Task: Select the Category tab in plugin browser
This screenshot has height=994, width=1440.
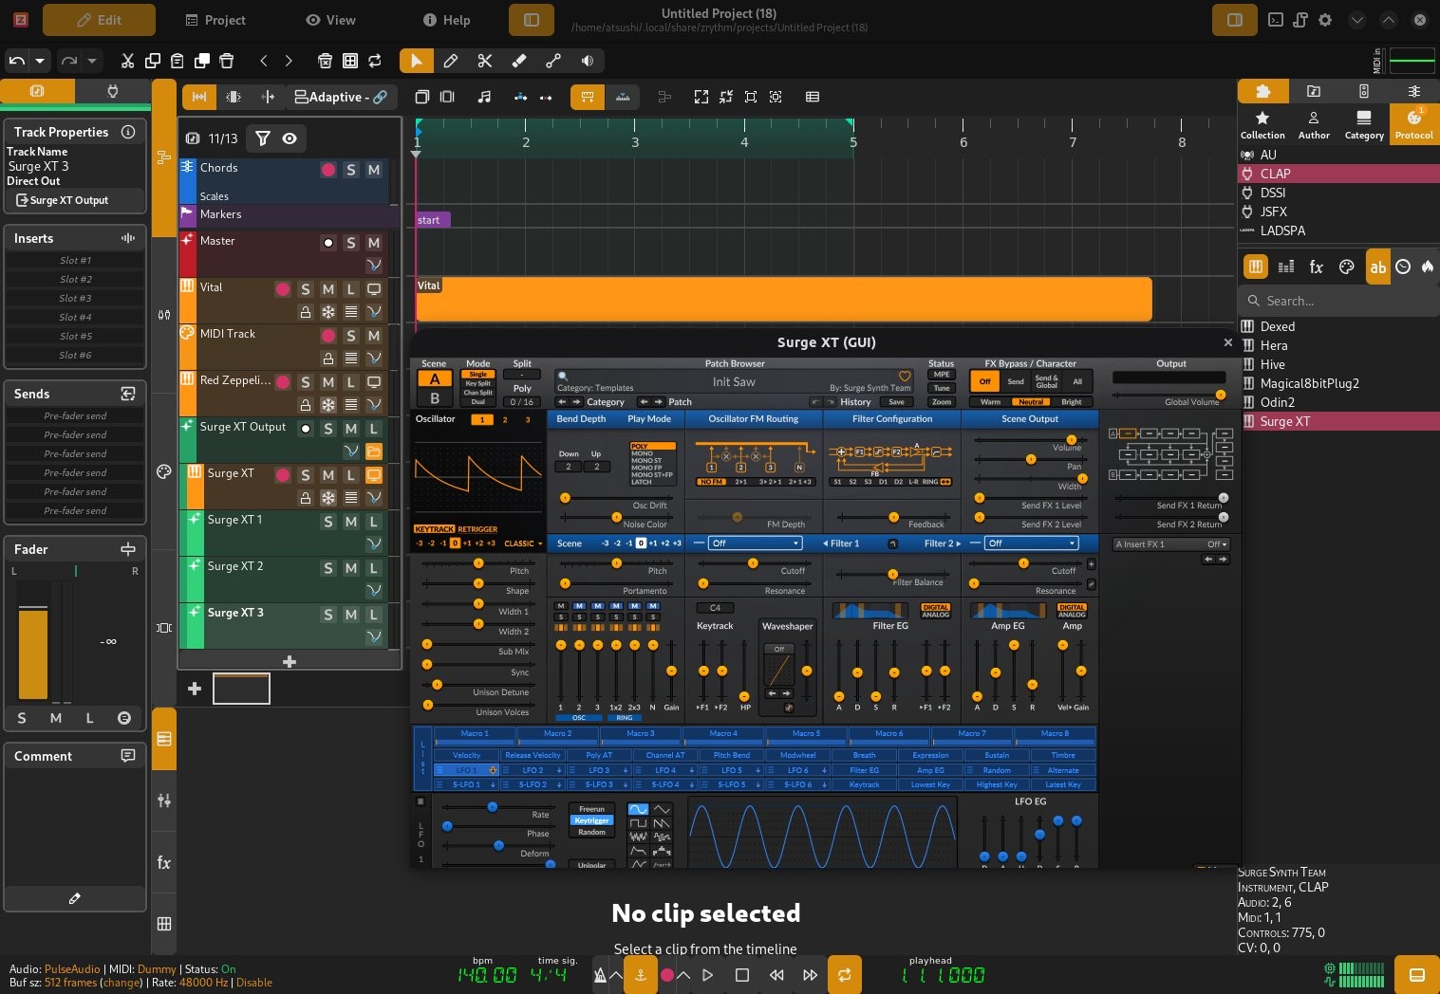Action: click(1364, 123)
